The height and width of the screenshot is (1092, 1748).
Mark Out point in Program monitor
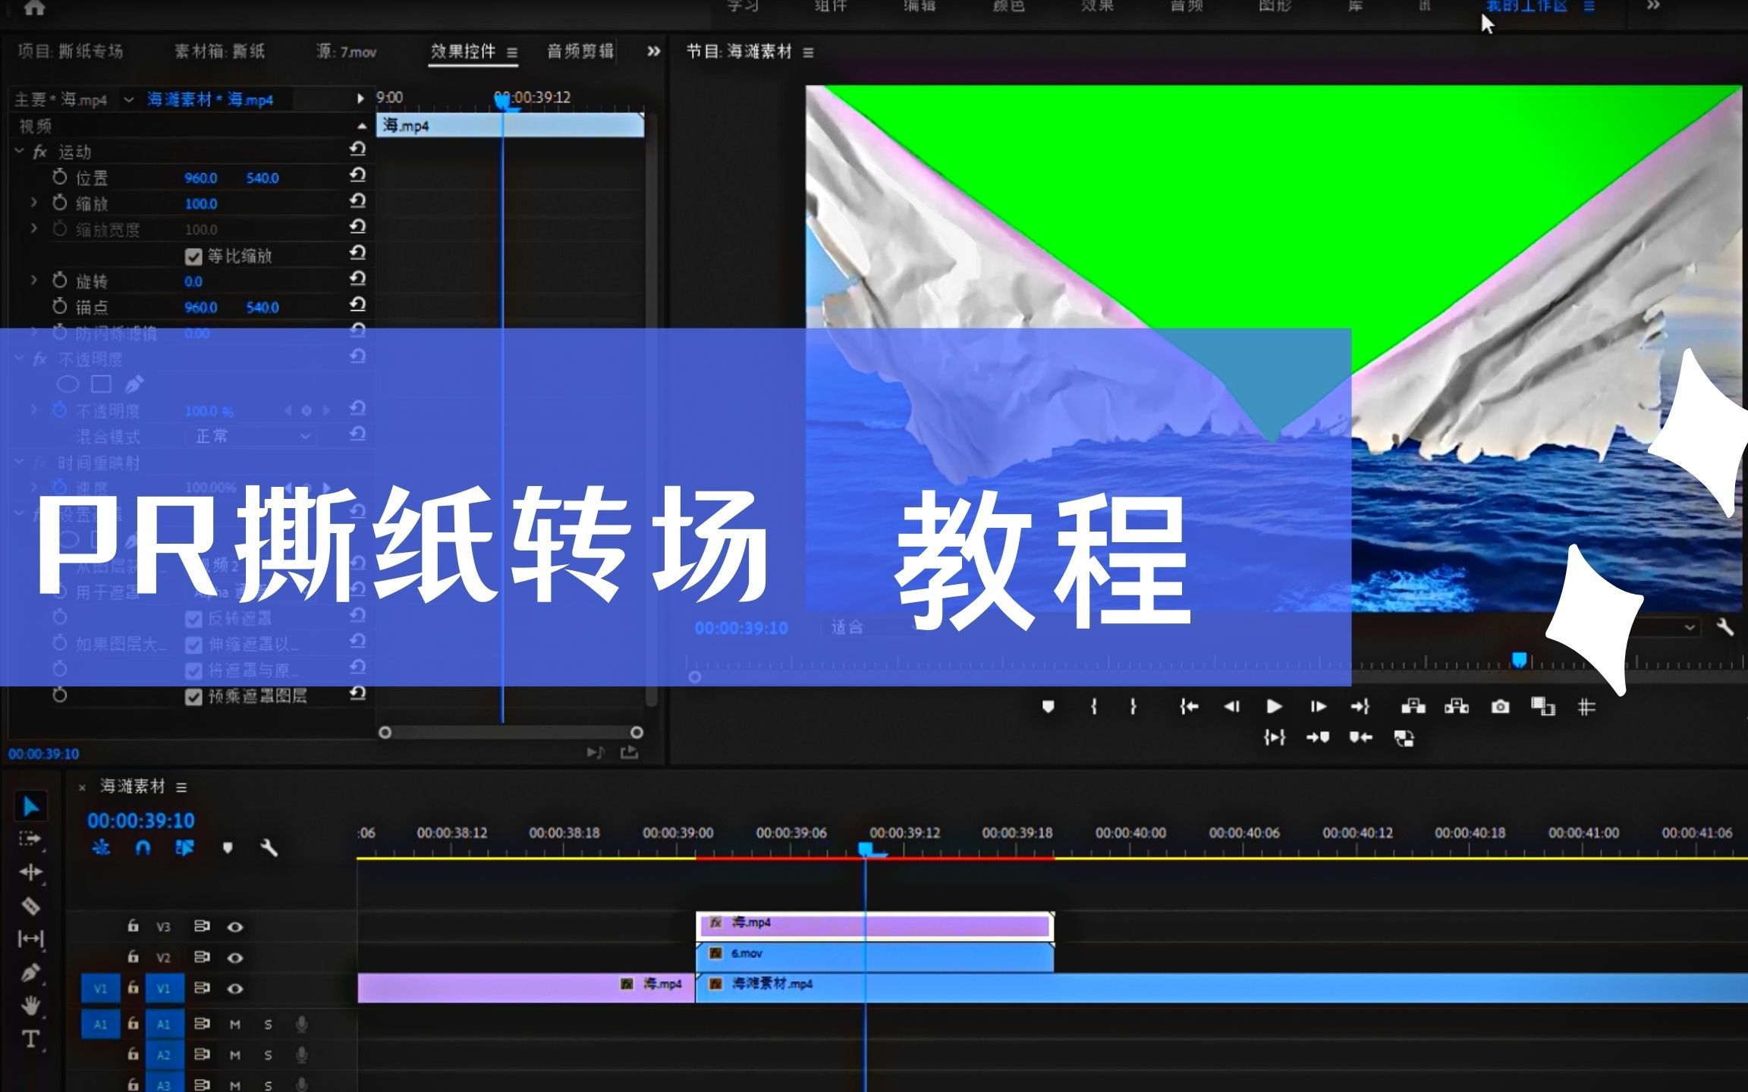1133,707
